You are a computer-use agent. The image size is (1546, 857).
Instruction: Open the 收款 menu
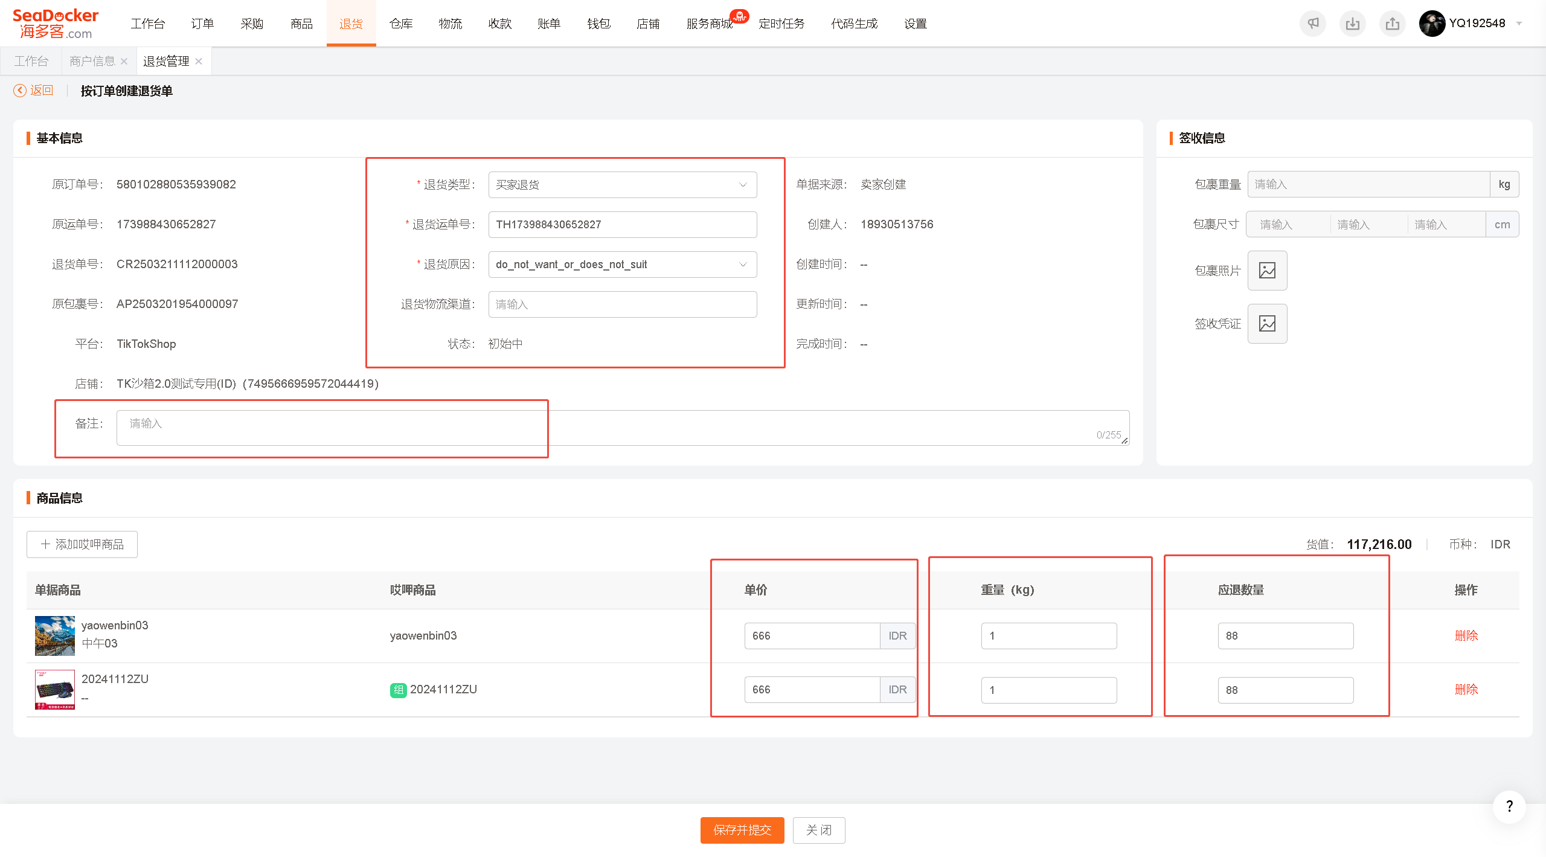point(500,24)
